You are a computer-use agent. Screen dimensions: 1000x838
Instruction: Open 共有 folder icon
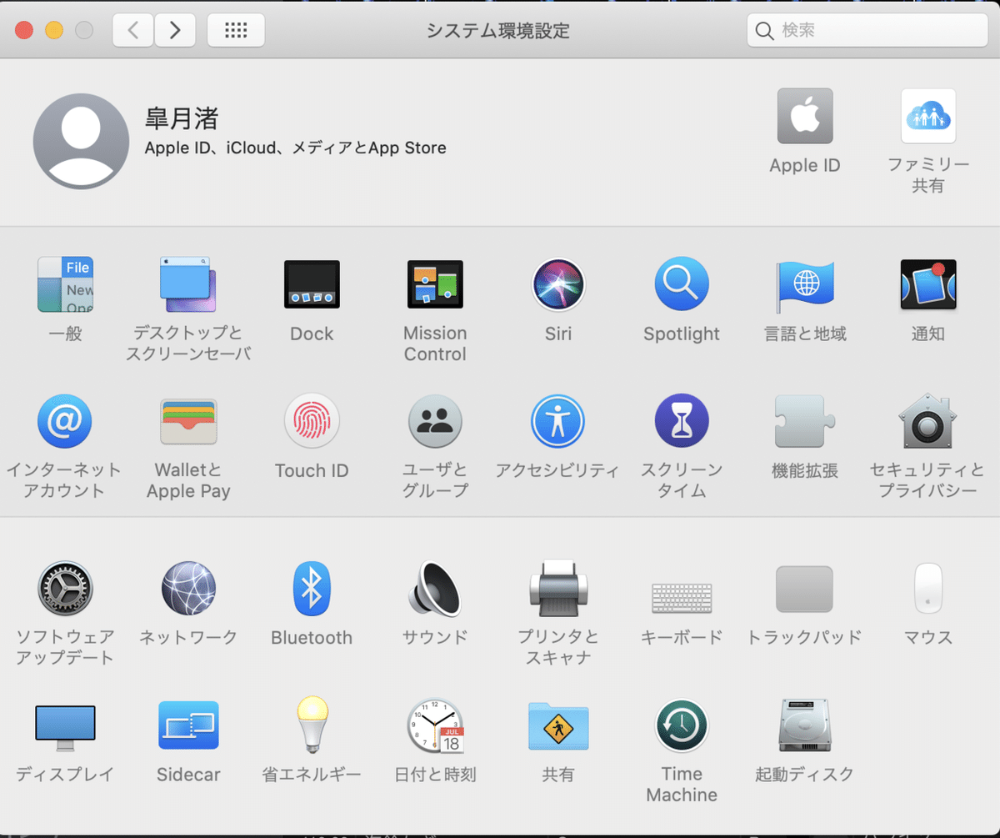pos(558,727)
